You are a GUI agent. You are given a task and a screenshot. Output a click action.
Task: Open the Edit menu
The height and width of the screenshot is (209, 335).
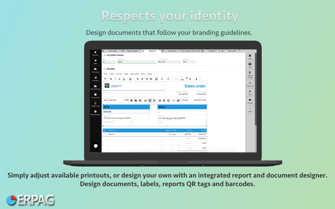[106, 74]
